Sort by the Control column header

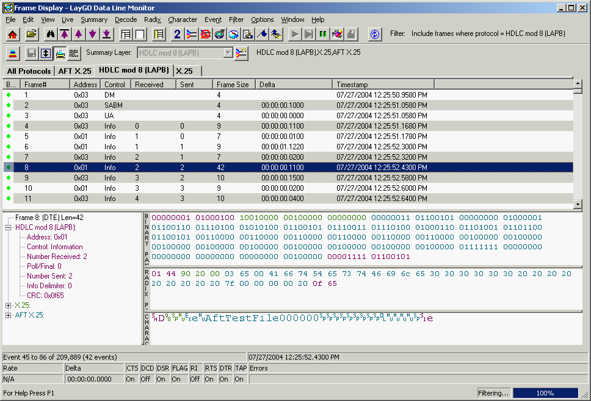116,85
